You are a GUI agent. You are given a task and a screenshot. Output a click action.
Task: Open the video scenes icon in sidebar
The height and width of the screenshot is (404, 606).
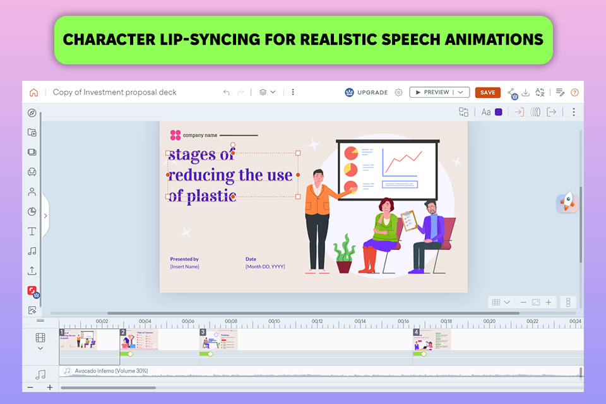click(x=32, y=152)
